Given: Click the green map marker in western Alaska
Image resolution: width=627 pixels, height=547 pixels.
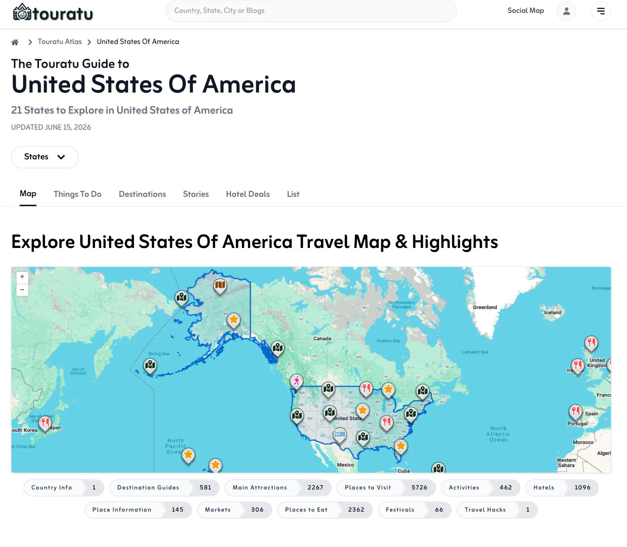Looking at the screenshot, I should [x=181, y=298].
